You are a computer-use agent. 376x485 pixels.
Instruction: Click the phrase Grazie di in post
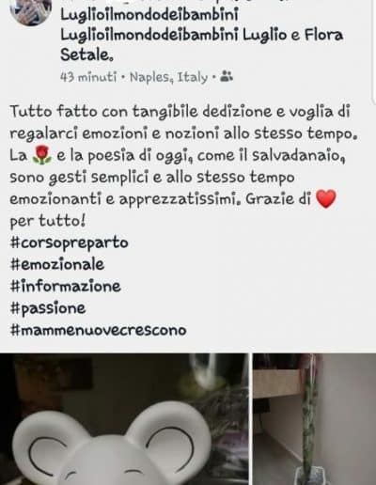[278, 198]
